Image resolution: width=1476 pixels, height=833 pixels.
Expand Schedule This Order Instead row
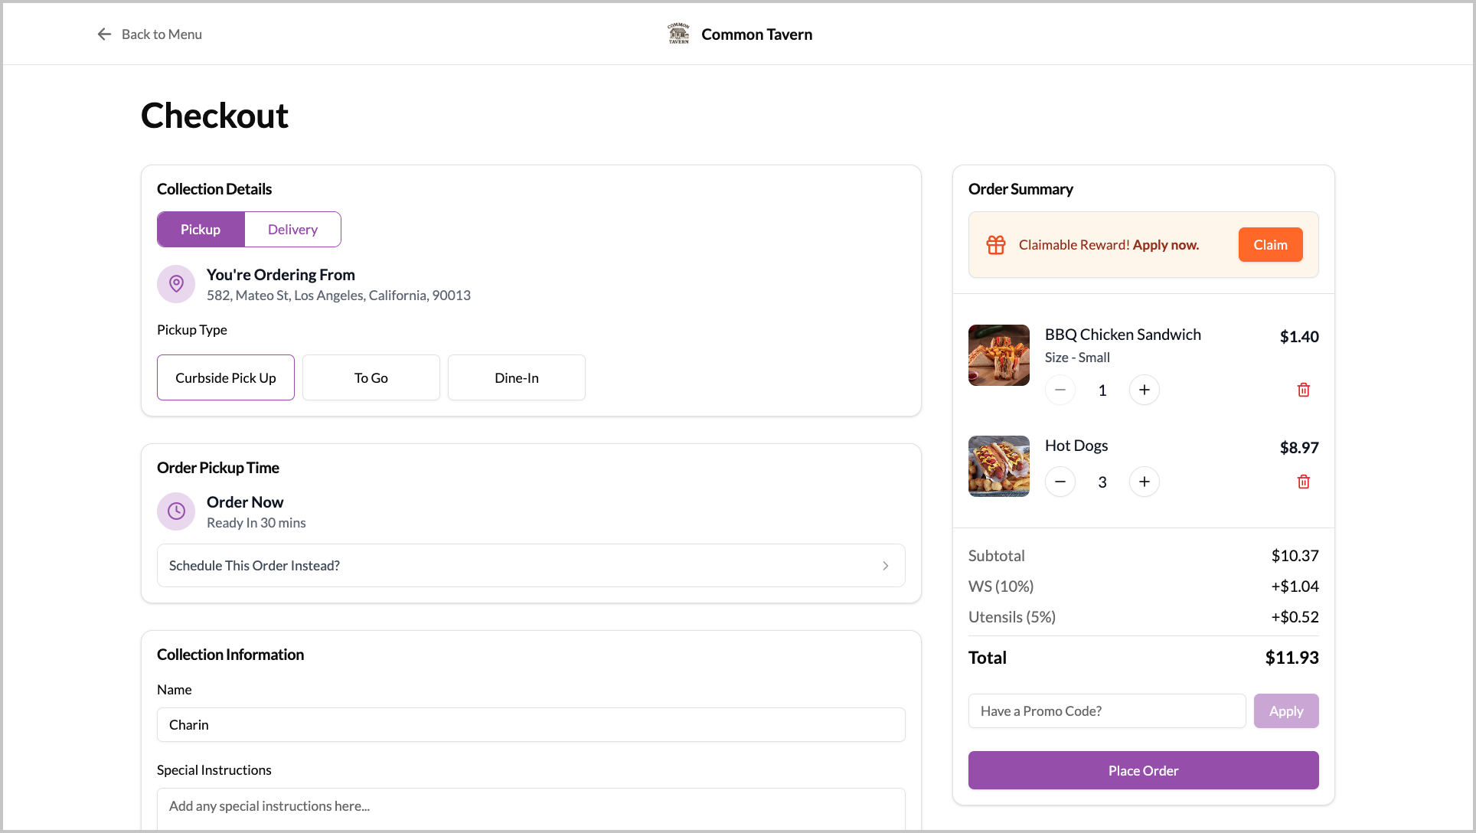pos(531,566)
